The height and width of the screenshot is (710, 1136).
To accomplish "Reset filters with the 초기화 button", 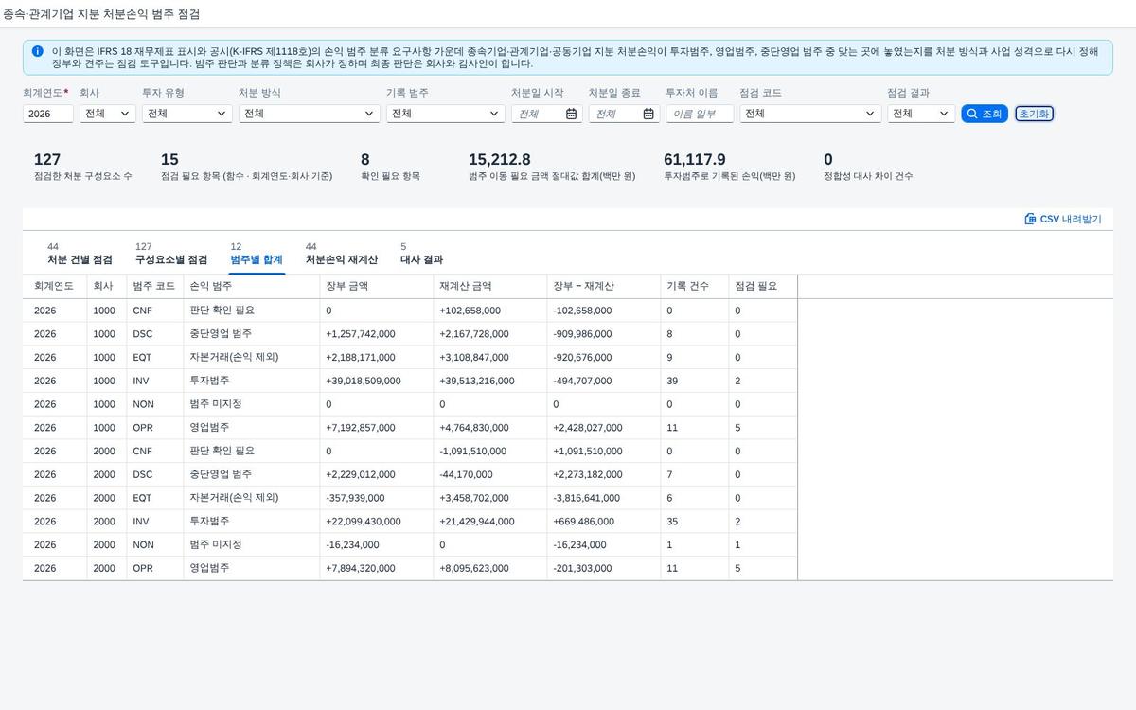I will 1034,114.
